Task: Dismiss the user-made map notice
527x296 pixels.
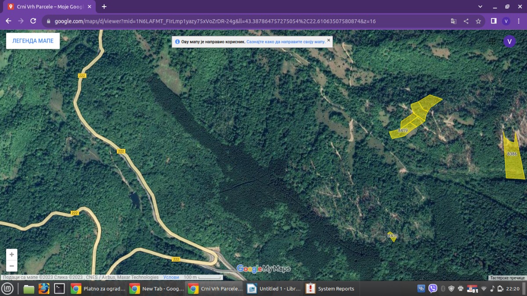Action: 328,40
